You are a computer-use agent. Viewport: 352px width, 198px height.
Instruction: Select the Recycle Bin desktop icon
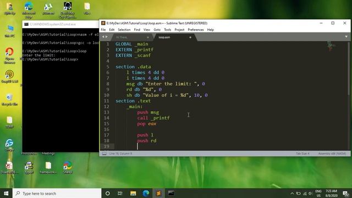(x=9, y=100)
